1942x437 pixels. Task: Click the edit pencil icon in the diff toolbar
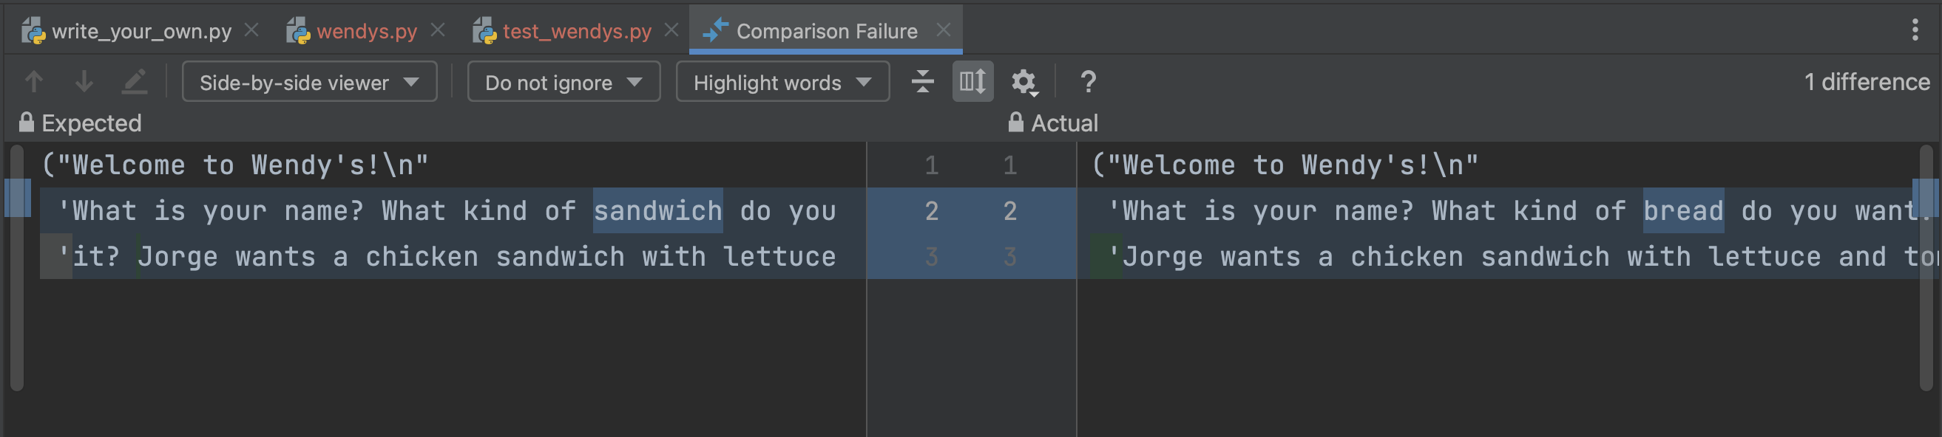pyautogui.click(x=134, y=82)
